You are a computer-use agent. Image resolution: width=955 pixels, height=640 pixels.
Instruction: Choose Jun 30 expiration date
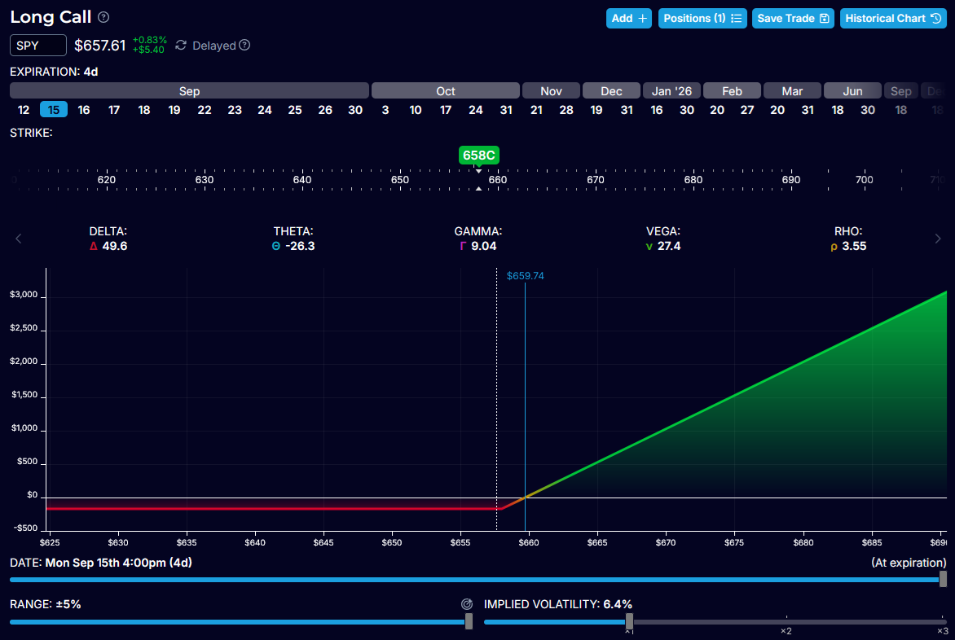(867, 110)
